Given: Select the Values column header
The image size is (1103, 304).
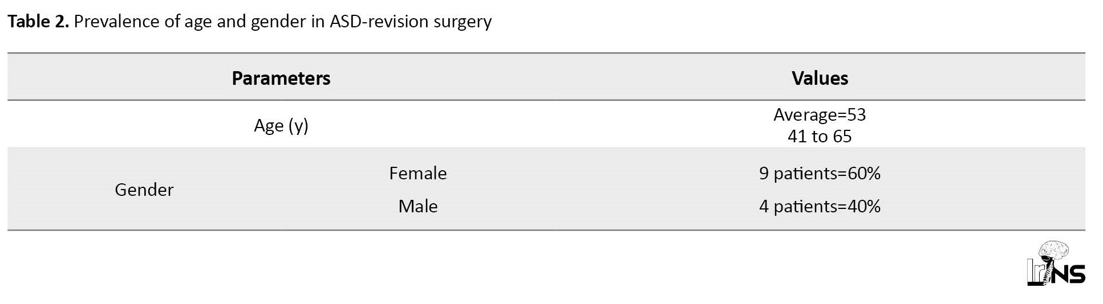Looking at the screenshot, I should coord(820,78).
